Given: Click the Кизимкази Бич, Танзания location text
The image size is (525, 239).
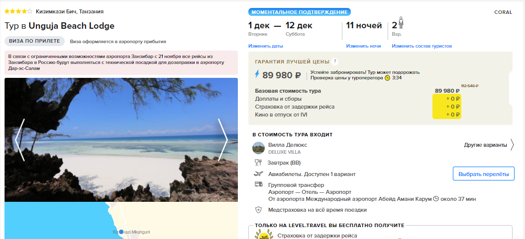Looking at the screenshot, I should (70, 11).
